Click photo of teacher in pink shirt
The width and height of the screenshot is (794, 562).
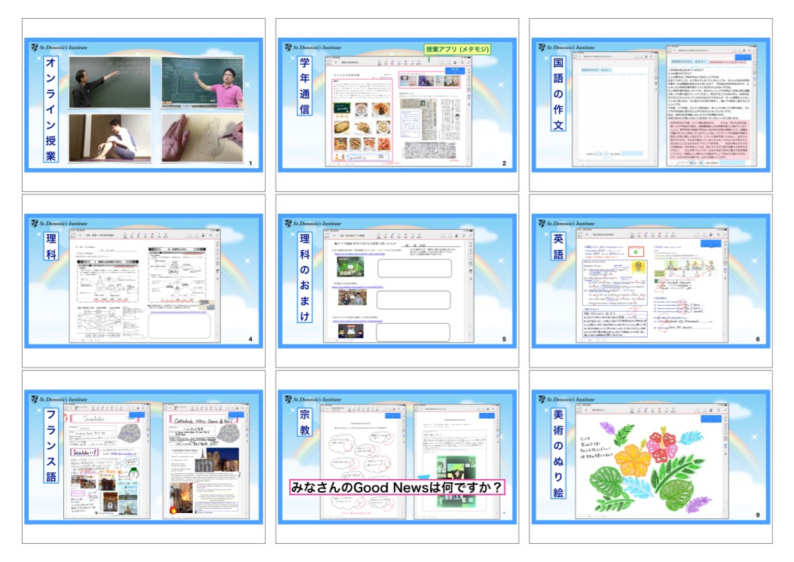tap(202, 82)
